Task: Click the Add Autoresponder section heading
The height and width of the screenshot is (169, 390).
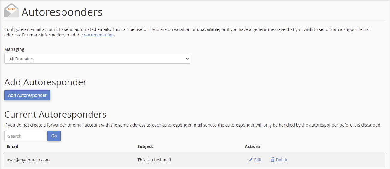Action: pyautogui.click(x=45, y=82)
